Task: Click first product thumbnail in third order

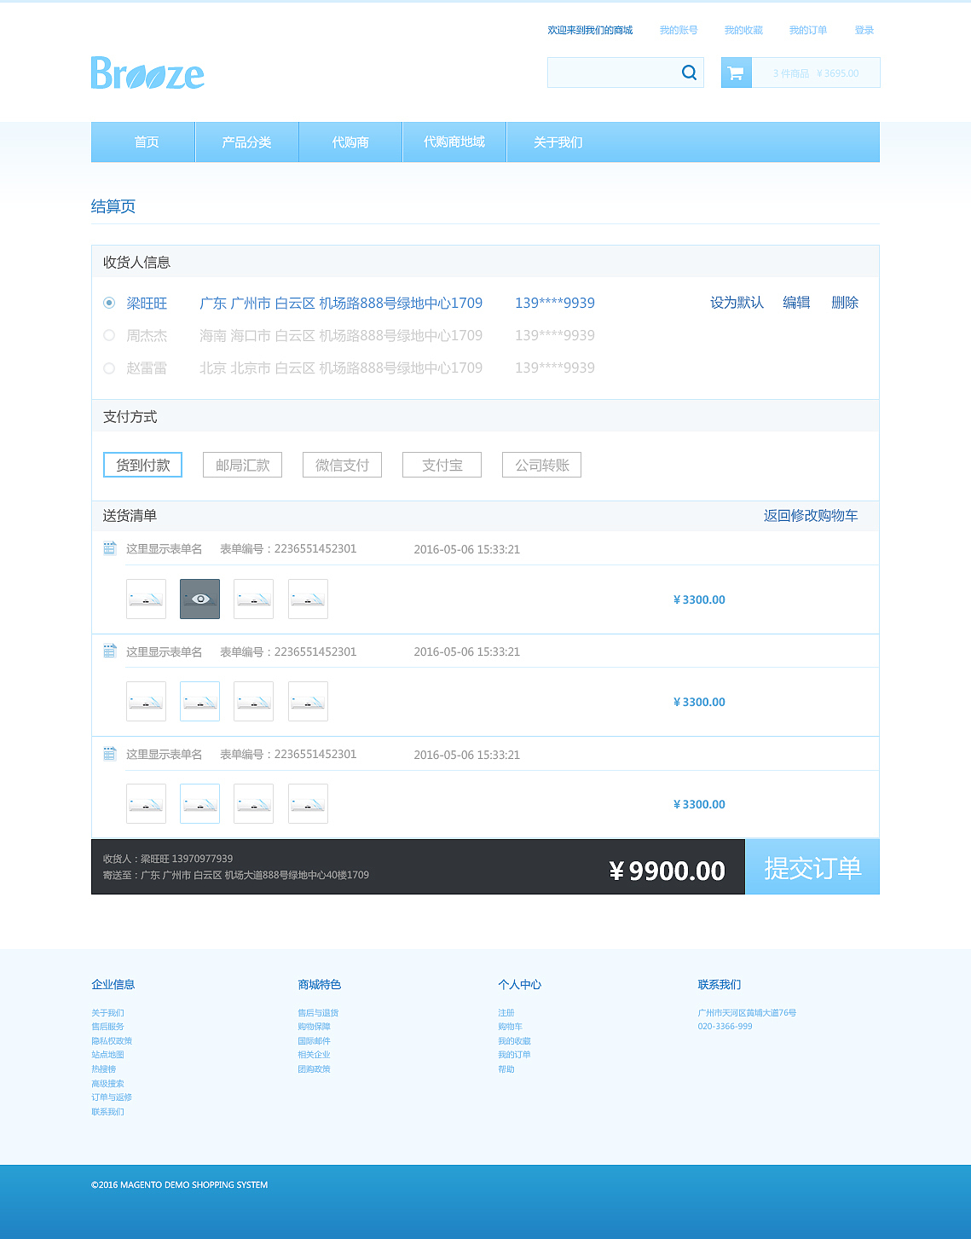Action: [x=146, y=803]
